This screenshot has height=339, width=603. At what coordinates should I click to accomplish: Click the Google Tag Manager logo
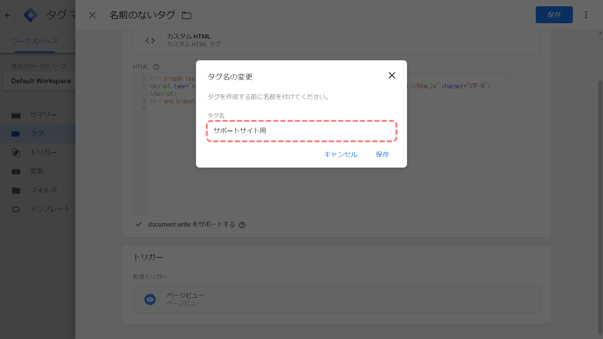tap(30, 15)
